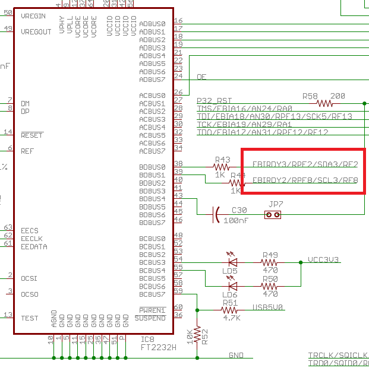
Task: Click the OCSI pin label
Action: pyautogui.click(x=29, y=278)
